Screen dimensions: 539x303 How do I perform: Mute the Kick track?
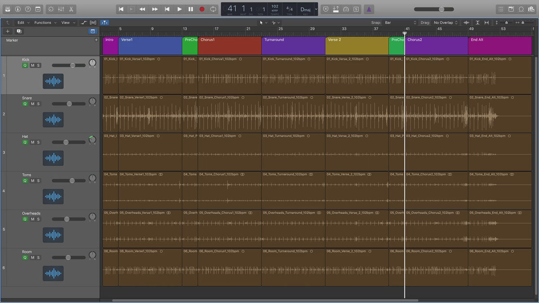[32, 66]
